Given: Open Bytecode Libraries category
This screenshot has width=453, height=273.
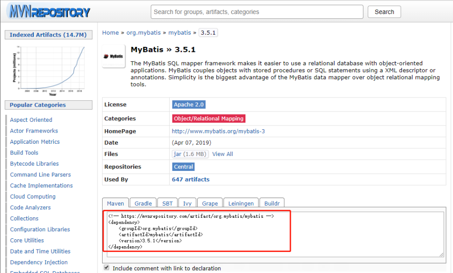Looking at the screenshot, I should coord(34,164).
